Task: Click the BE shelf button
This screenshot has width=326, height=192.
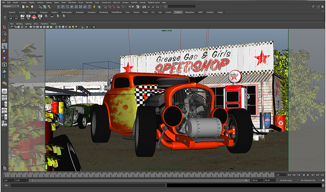Action: click(40, 17)
